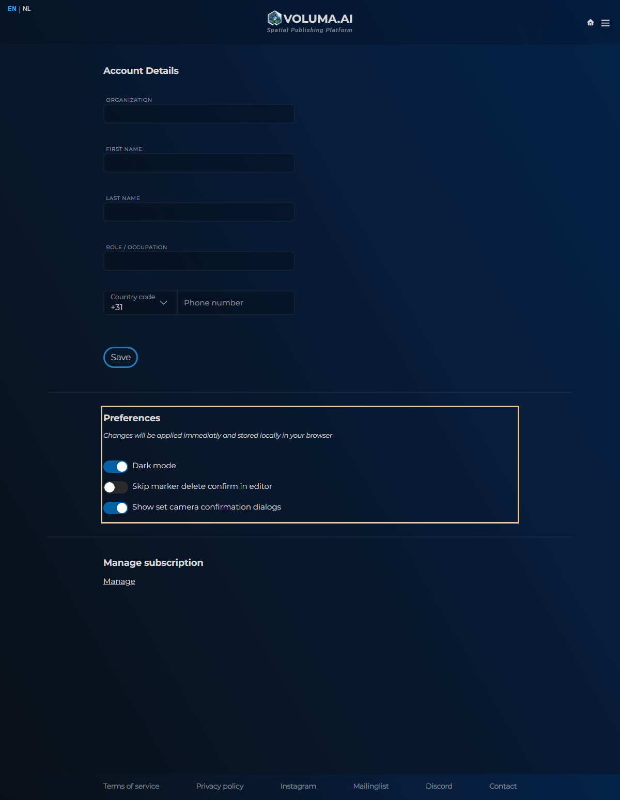Enable Skip marker delete confirm toggle

pos(116,487)
